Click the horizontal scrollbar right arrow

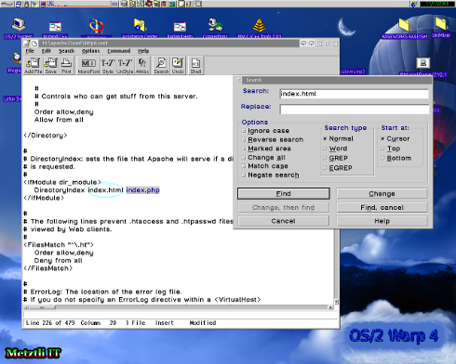click(x=330, y=307)
